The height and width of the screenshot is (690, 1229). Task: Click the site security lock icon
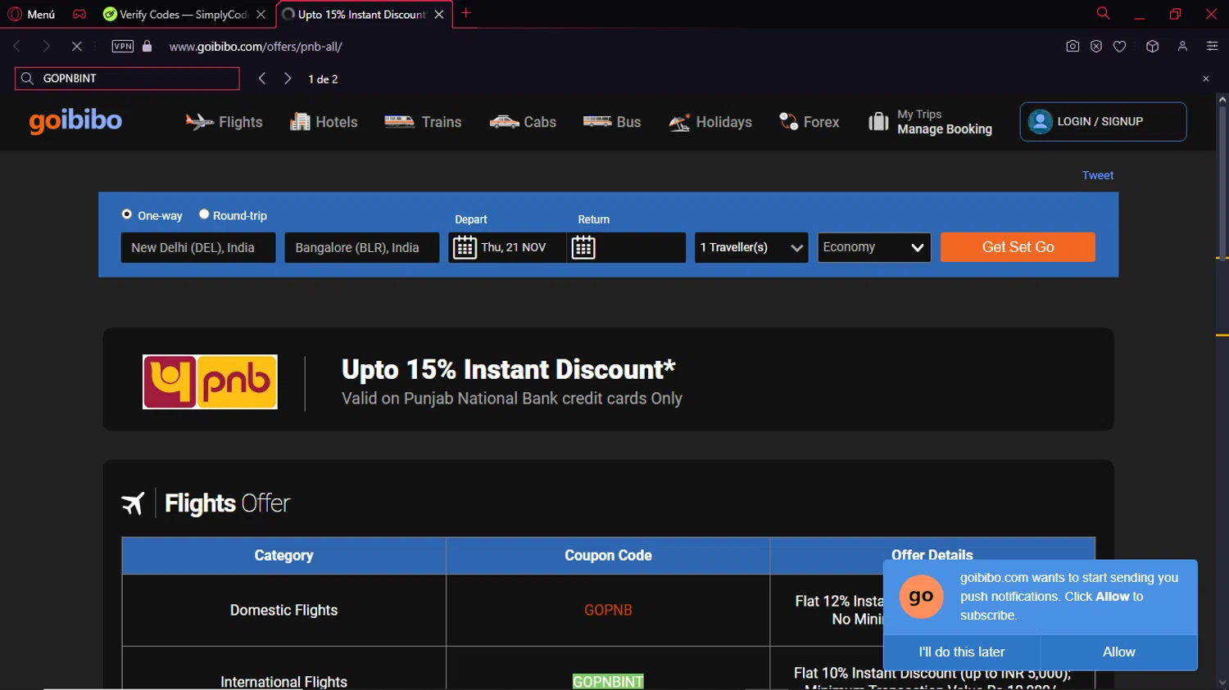147,47
